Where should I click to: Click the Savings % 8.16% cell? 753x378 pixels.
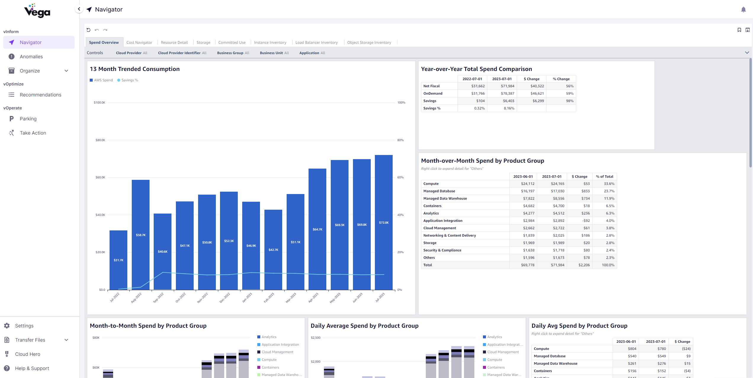pyautogui.click(x=502, y=108)
